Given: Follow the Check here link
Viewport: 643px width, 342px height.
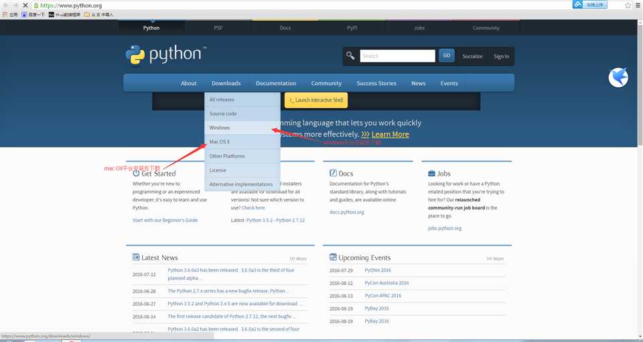Looking at the screenshot, I should click(x=253, y=208).
